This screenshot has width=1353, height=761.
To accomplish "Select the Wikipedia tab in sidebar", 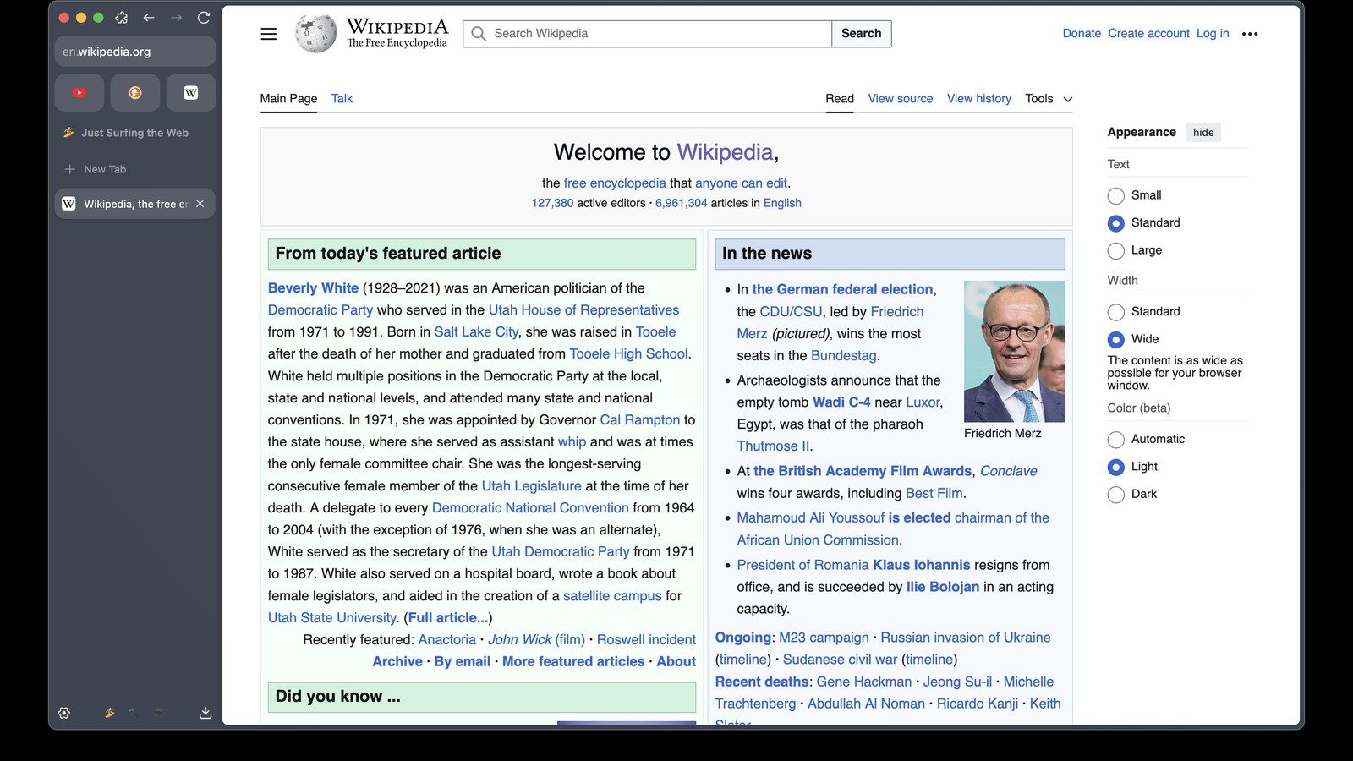I will (x=135, y=204).
